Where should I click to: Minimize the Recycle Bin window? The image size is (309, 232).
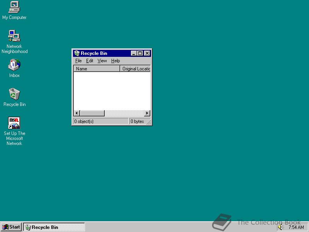[134, 53]
